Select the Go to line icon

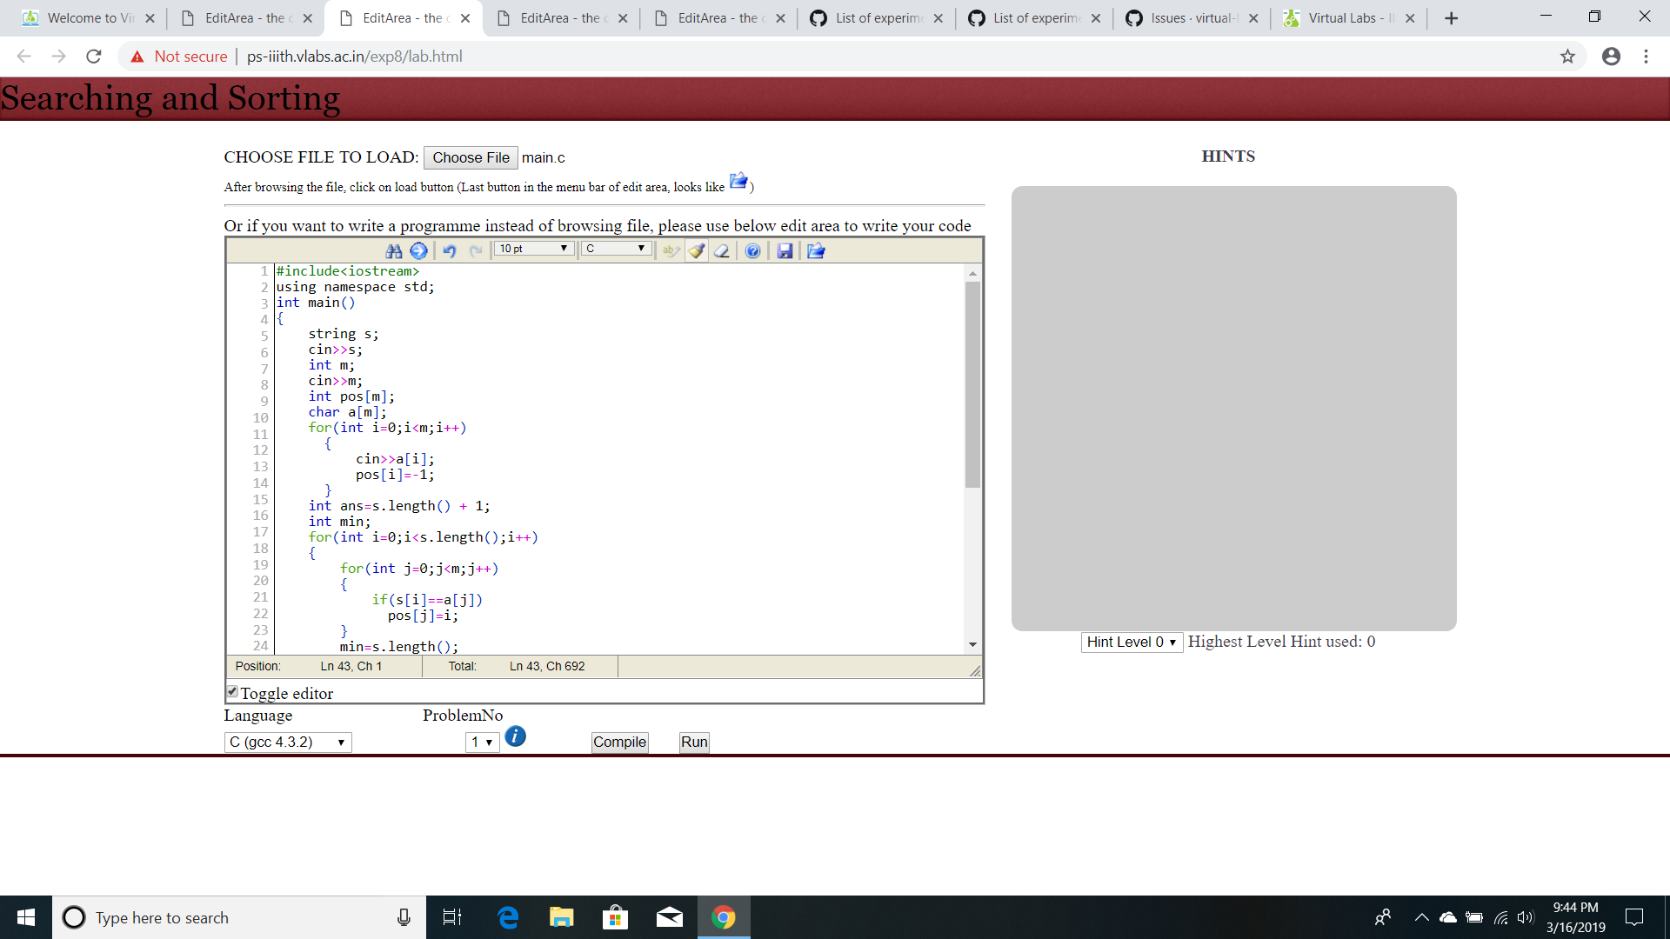coord(419,250)
